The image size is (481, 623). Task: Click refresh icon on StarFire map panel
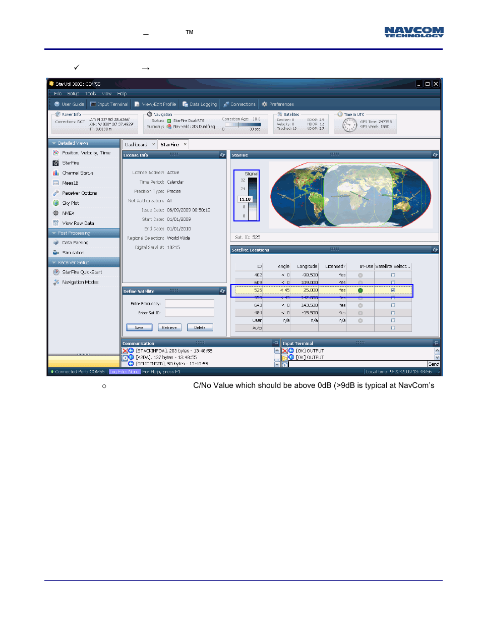[x=435, y=155]
